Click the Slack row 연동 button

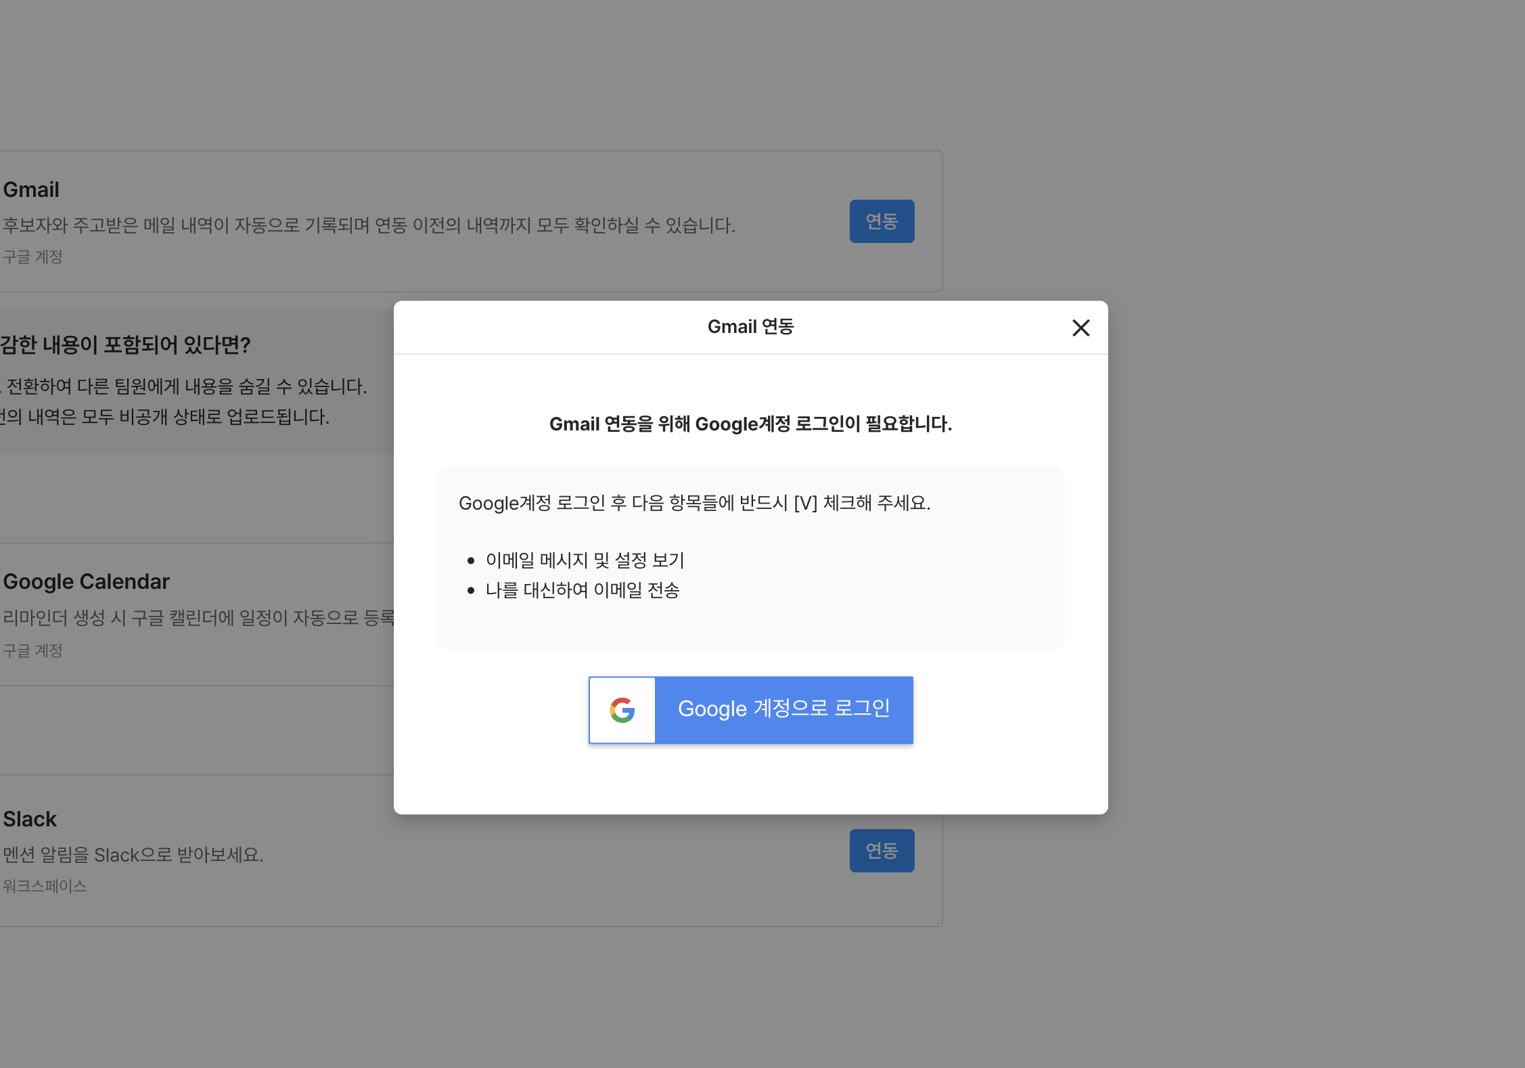pyautogui.click(x=881, y=851)
